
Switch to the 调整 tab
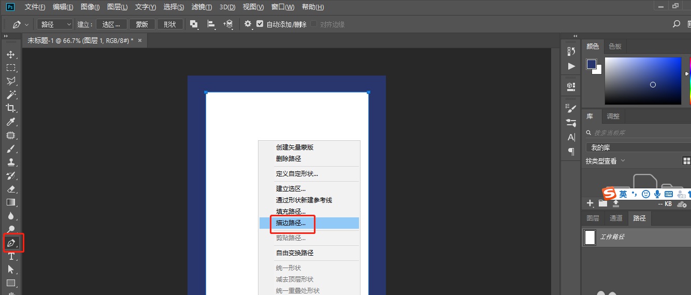[613, 116]
